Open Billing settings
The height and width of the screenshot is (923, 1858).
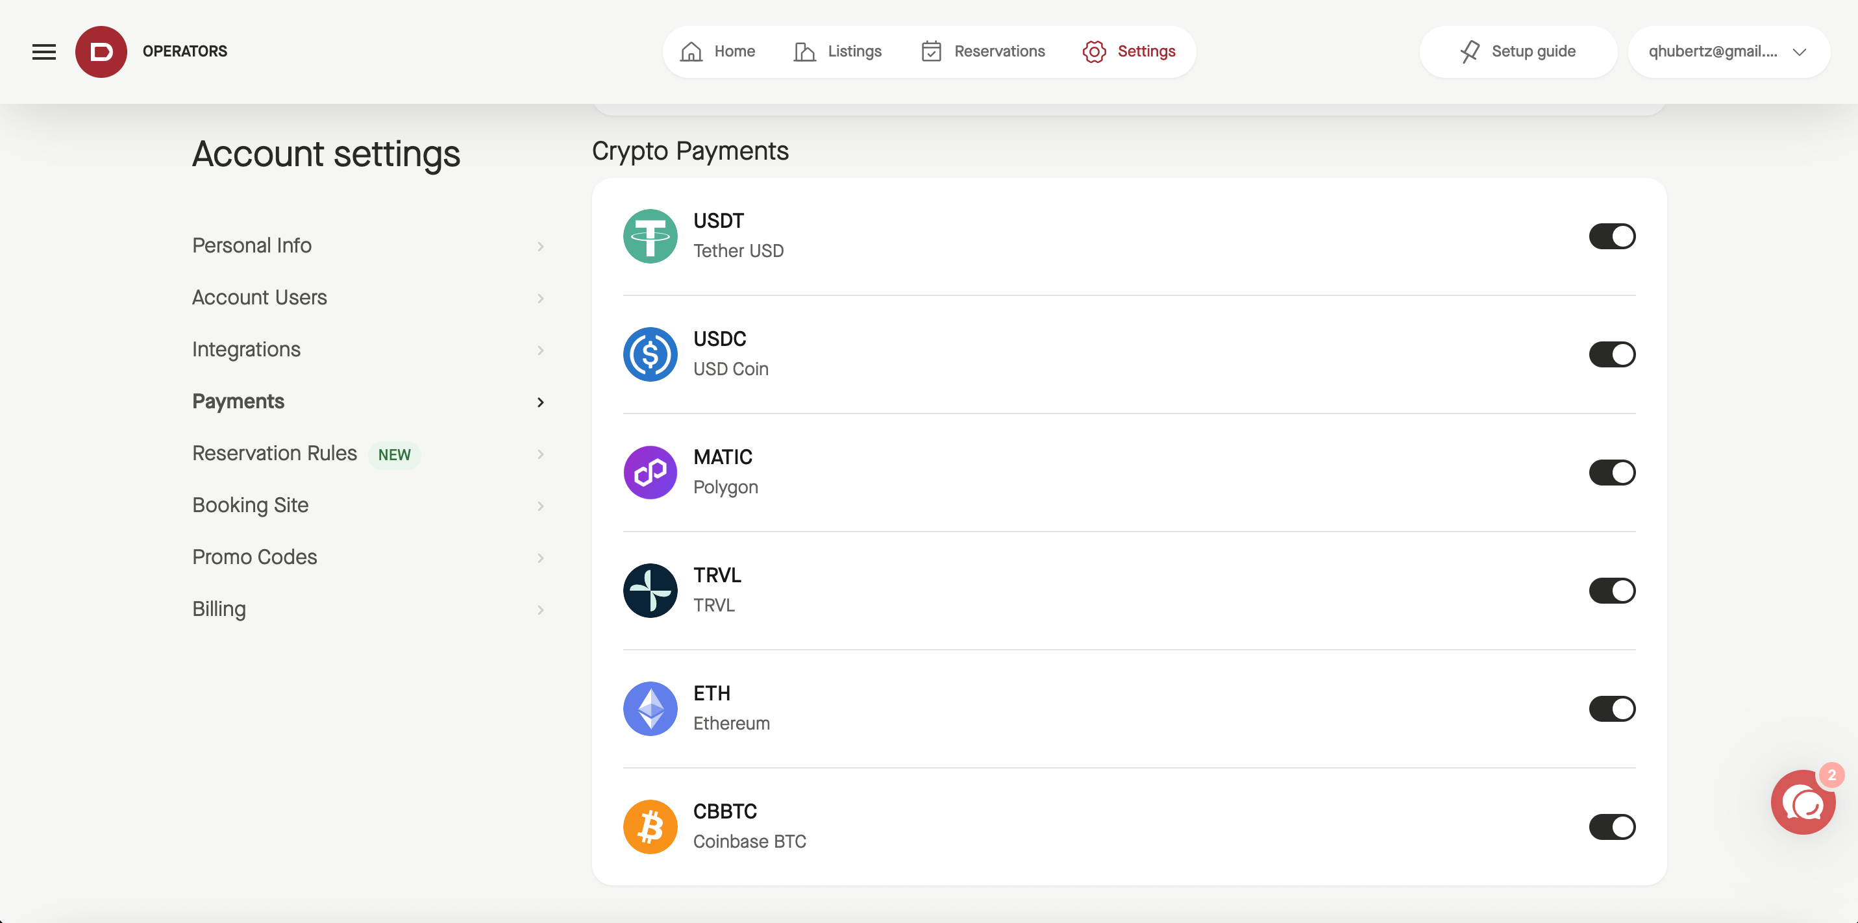[x=368, y=609]
